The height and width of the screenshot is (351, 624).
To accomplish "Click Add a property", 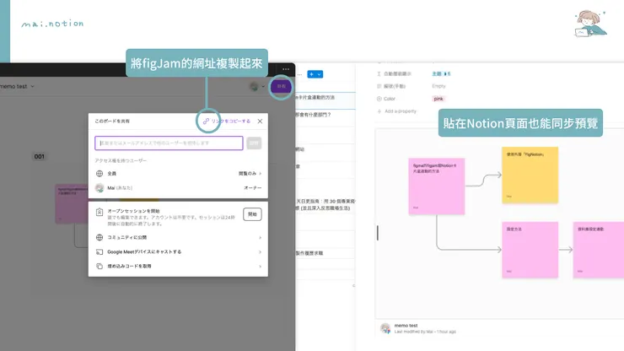I will tap(401, 111).
